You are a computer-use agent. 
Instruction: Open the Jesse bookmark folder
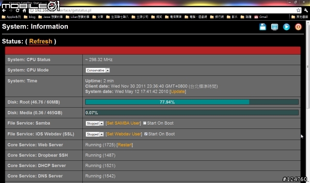click(50, 17)
